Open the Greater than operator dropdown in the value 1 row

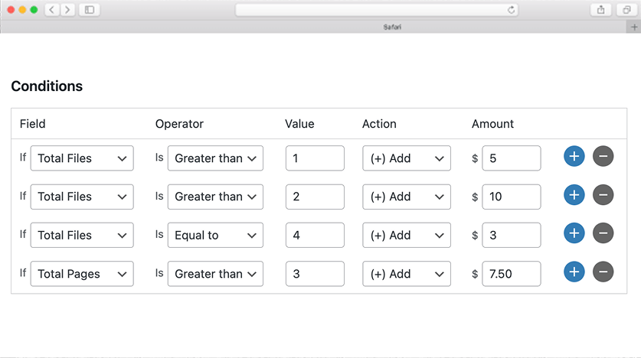click(215, 158)
